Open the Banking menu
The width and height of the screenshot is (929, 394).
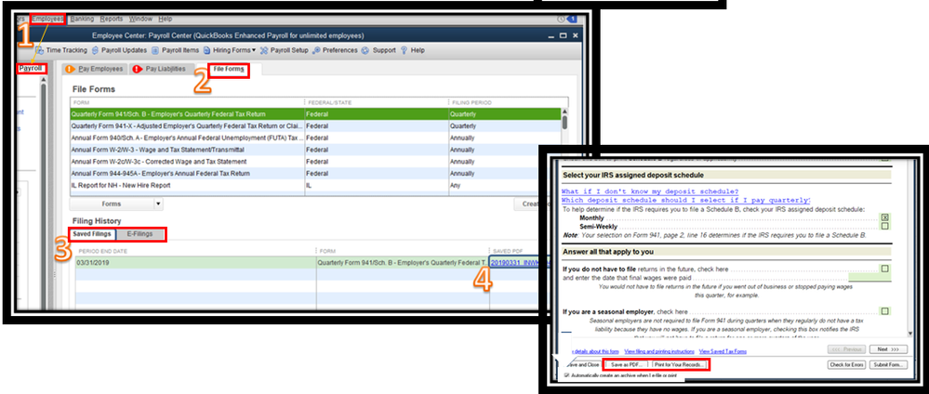tap(82, 19)
